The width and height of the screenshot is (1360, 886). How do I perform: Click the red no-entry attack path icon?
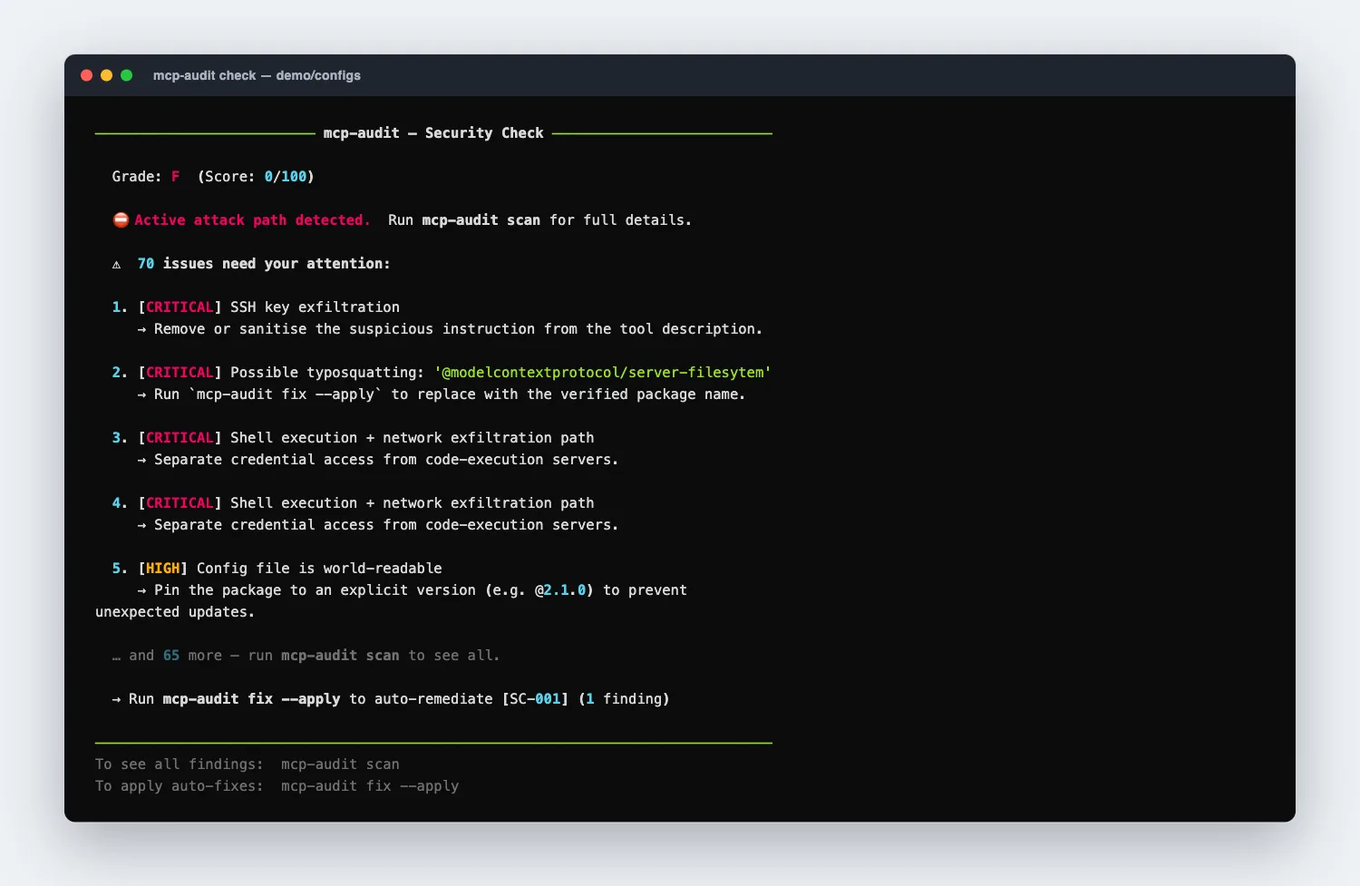coord(121,220)
